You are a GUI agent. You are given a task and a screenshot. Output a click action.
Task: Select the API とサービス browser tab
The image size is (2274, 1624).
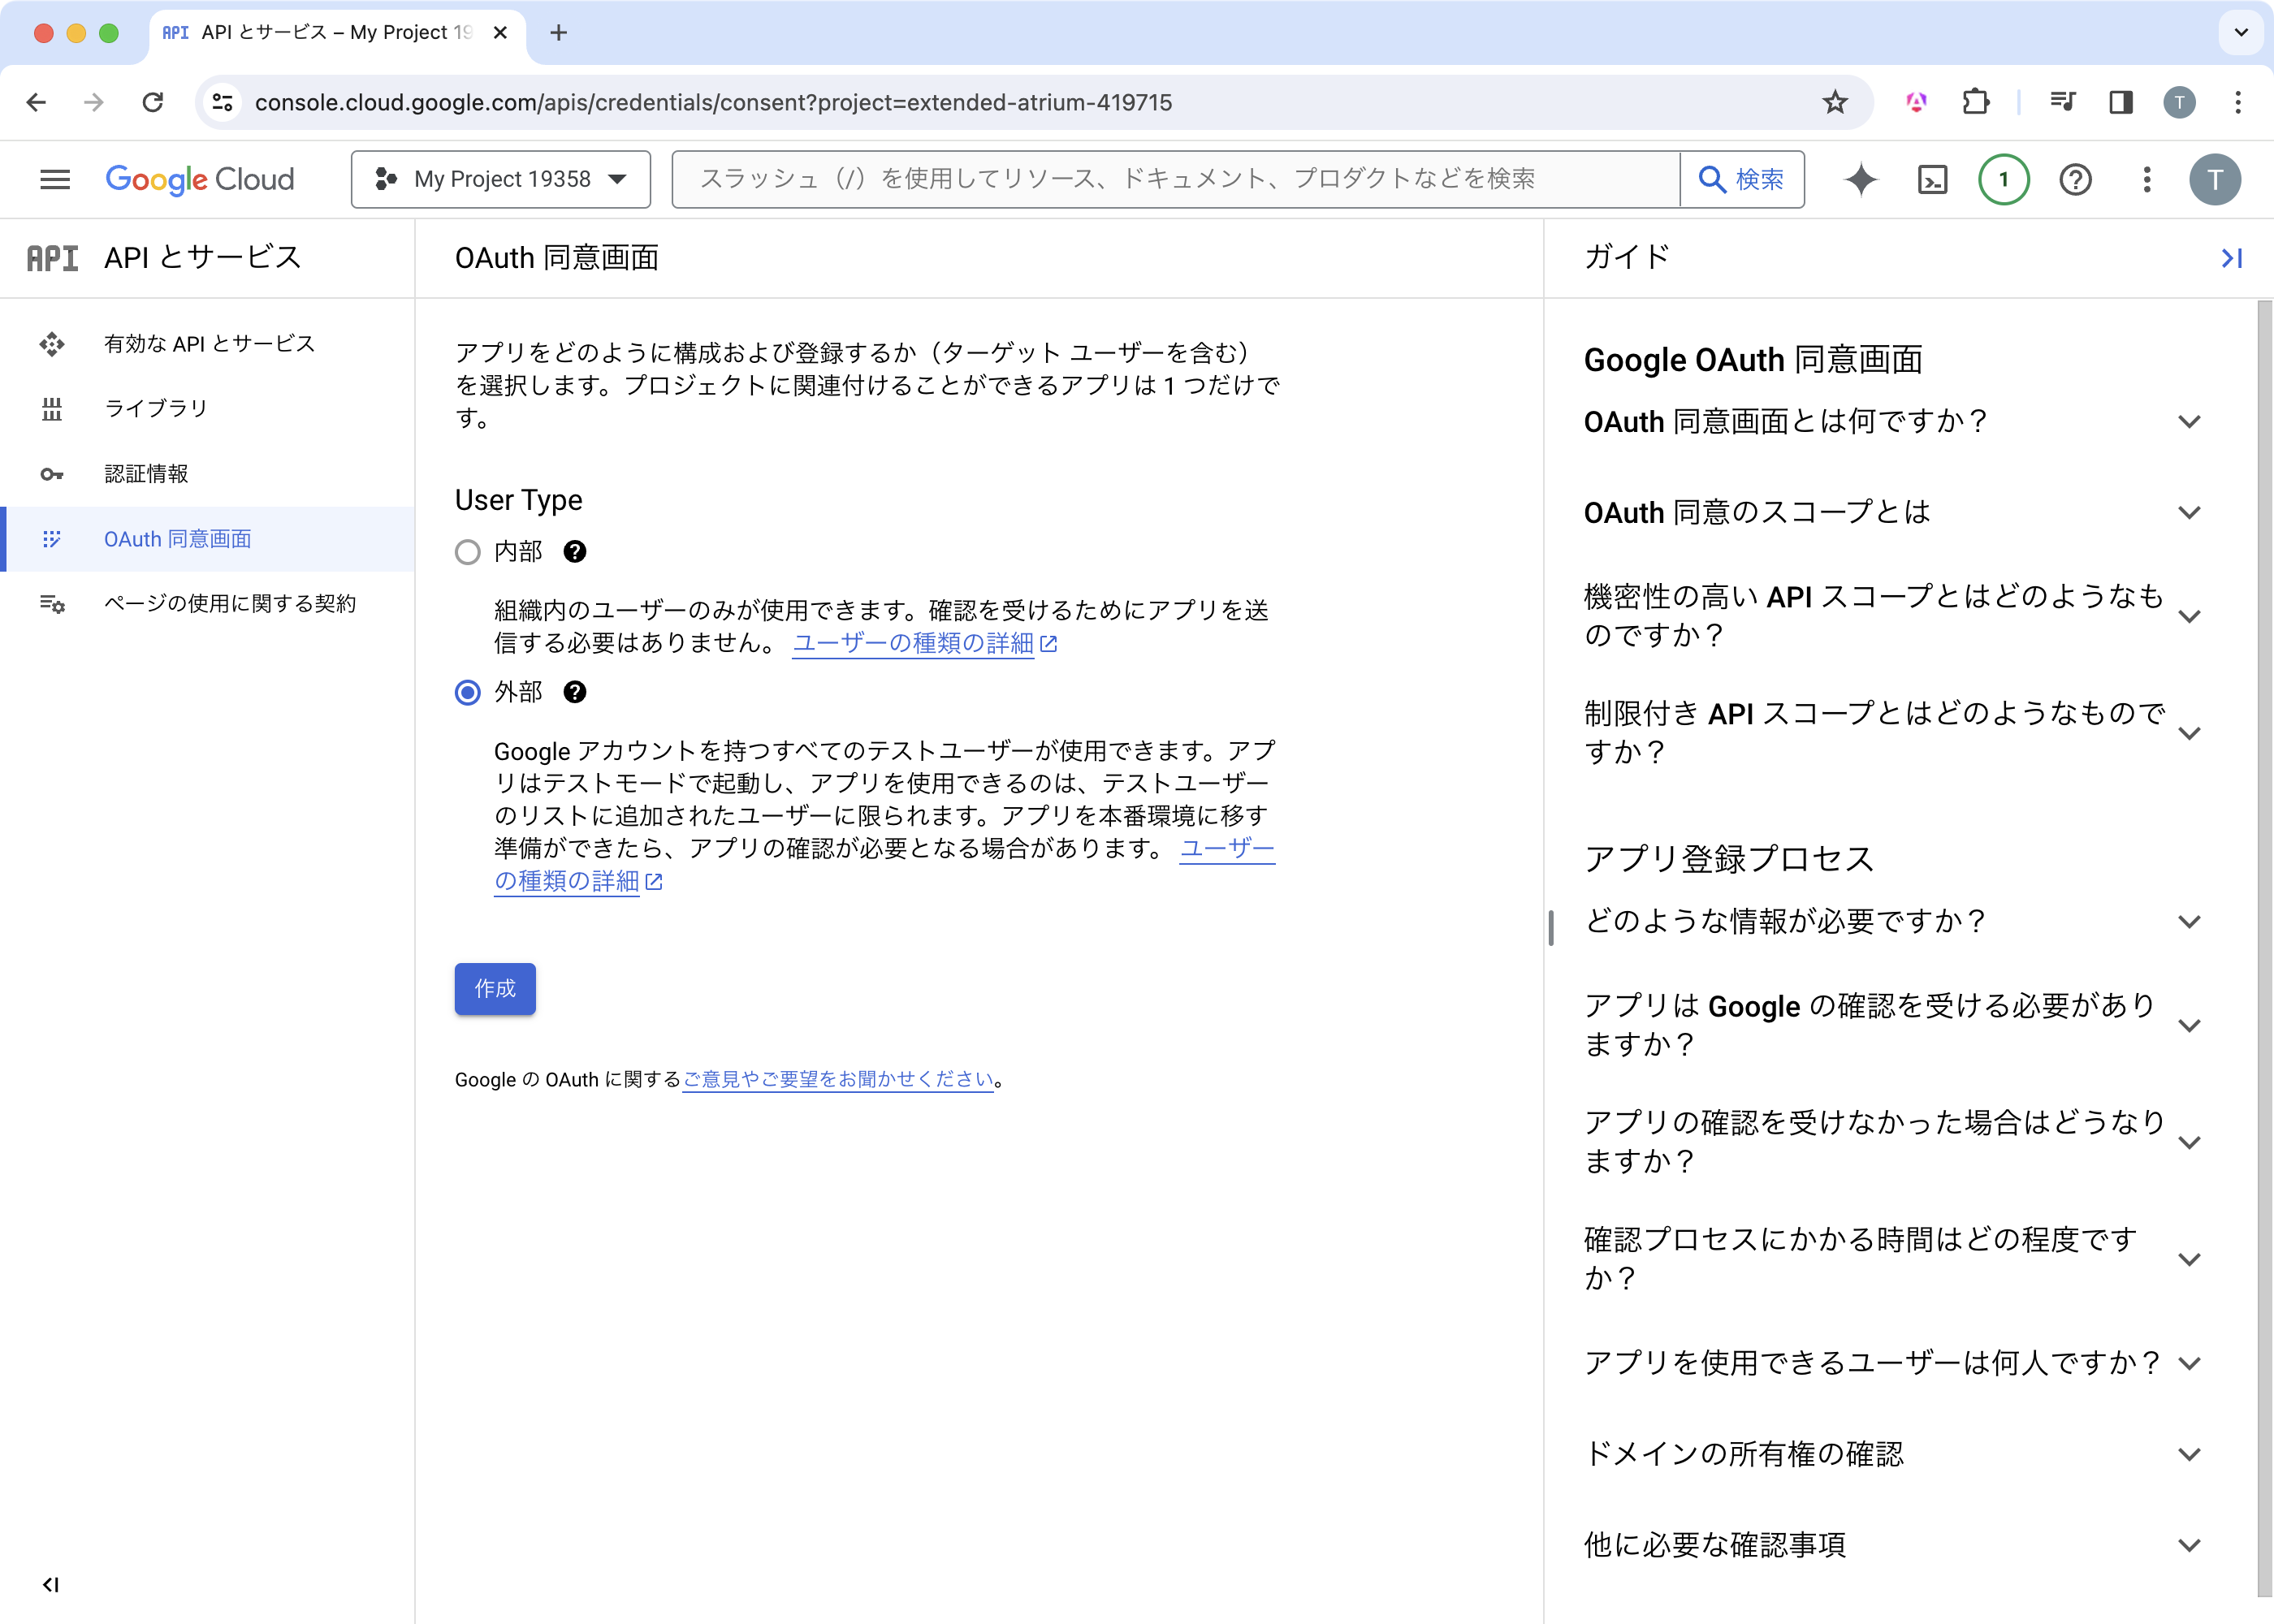pyautogui.click(x=337, y=33)
